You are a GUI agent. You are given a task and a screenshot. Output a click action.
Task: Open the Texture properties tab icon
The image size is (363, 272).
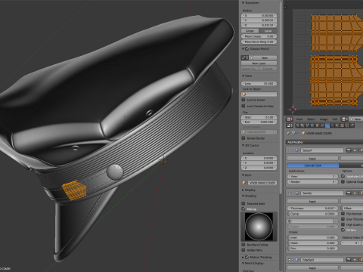(342, 125)
